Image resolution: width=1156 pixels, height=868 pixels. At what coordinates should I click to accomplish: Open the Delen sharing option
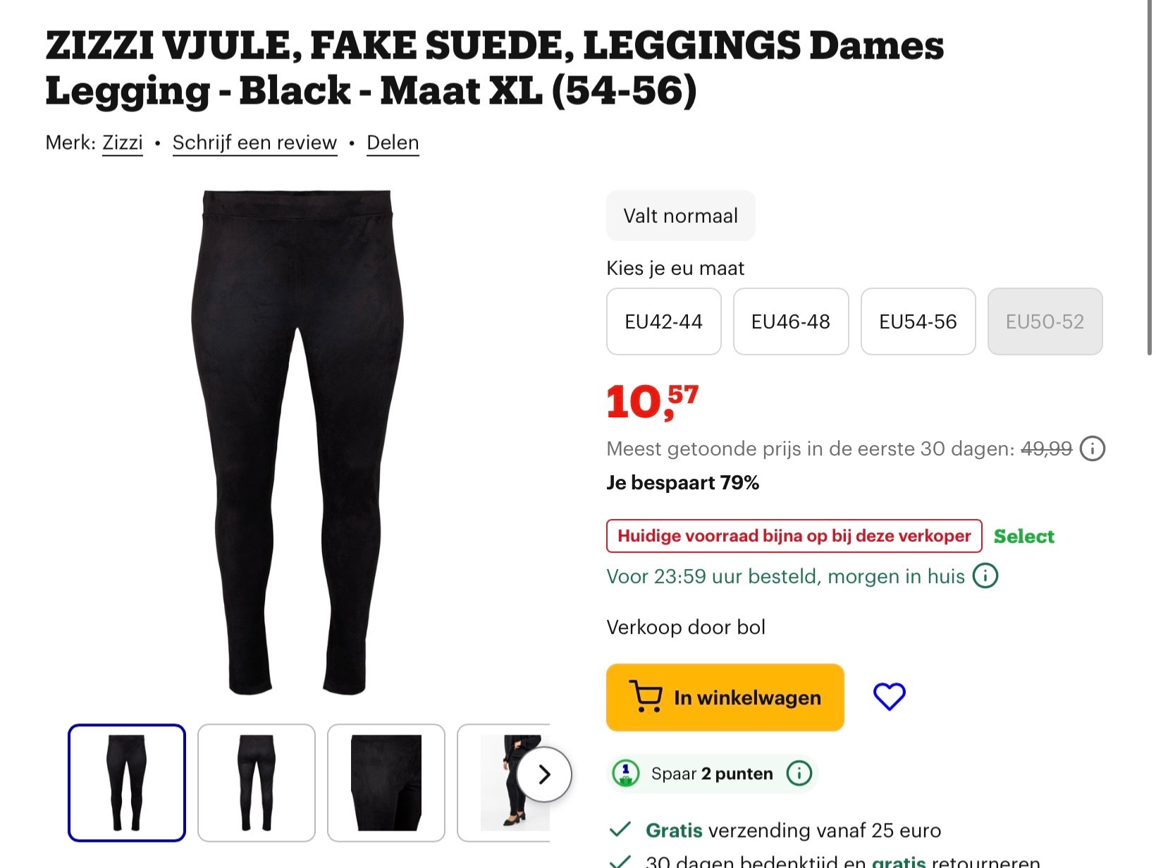(393, 142)
